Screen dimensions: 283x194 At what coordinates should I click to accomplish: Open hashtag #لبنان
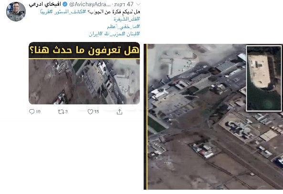(133, 34)
